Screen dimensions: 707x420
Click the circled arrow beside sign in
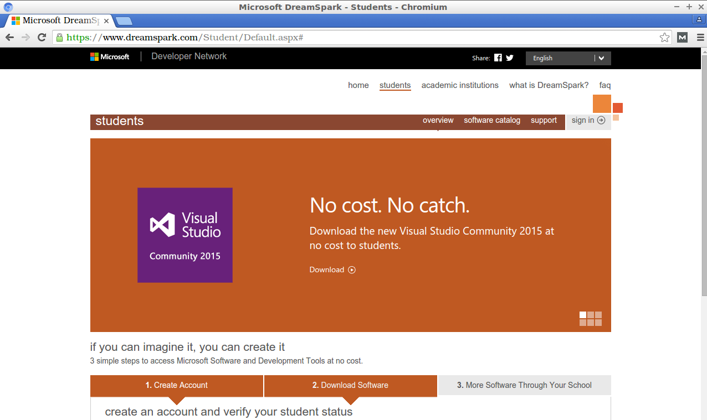[x=601, y=120]
